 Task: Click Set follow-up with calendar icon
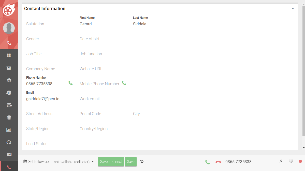pyautogui.click(x=36, y=162)
